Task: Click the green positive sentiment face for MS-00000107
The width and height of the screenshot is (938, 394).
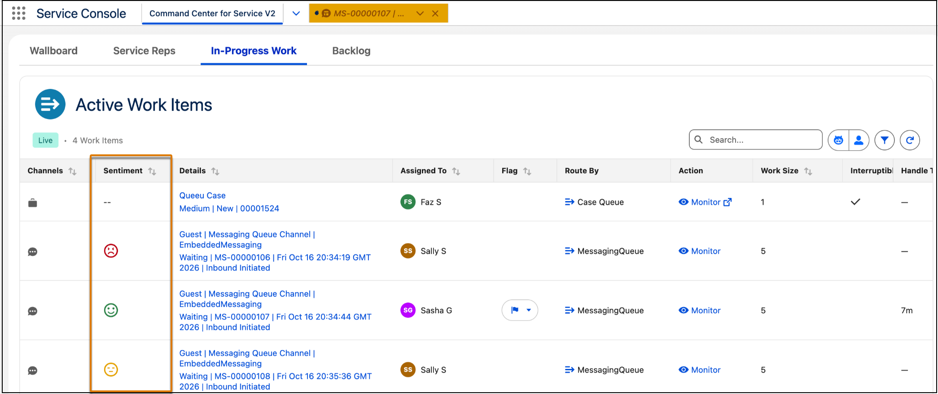Action: 111,310
